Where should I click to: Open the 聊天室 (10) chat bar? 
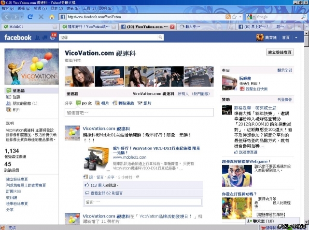click(272, 221)
